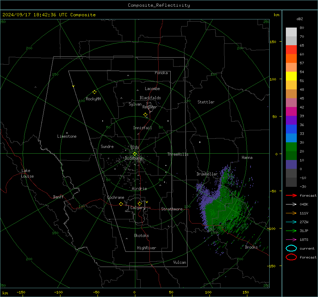
Task: Click the Sundre town label
Action: click(x=107, y=147)
